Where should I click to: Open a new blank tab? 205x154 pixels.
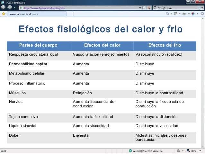click(70, 14)
